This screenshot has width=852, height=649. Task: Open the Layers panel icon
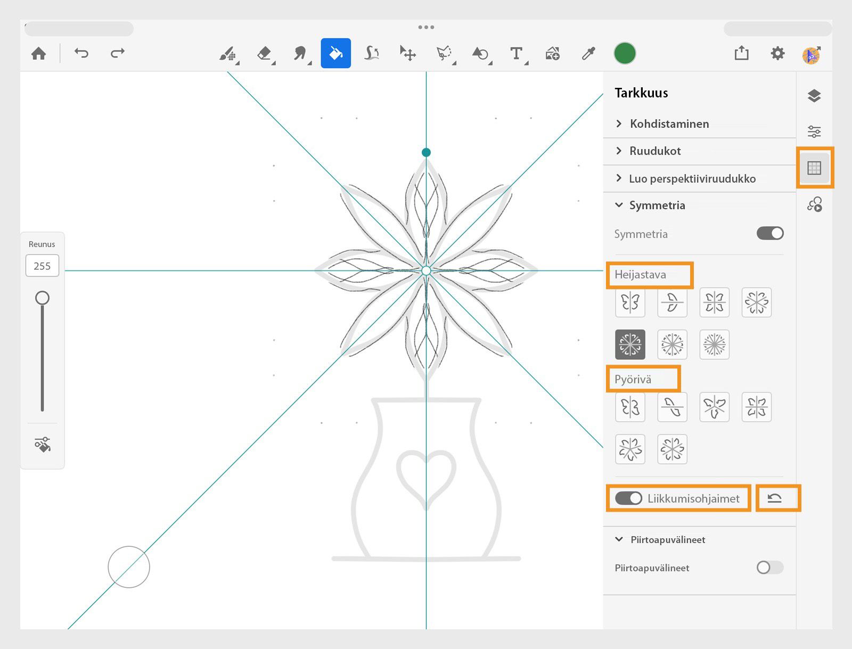[814, 96]
